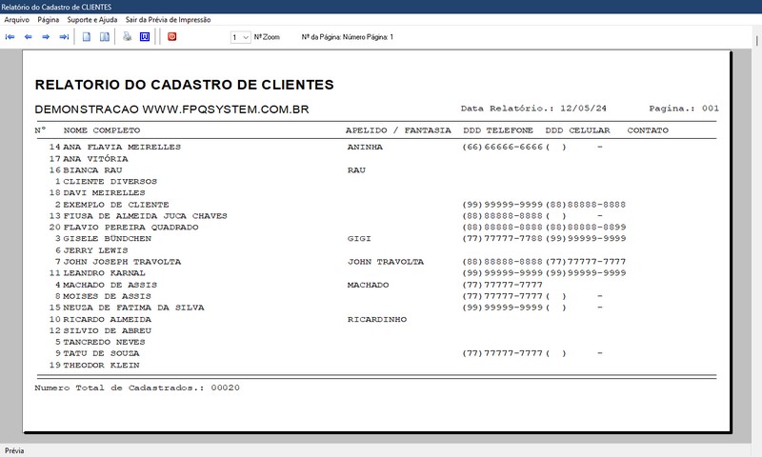Click telephone (77)77777-7788 for Gisele
The height and width of the screenshot is (457, 762).
click(503, 238)
